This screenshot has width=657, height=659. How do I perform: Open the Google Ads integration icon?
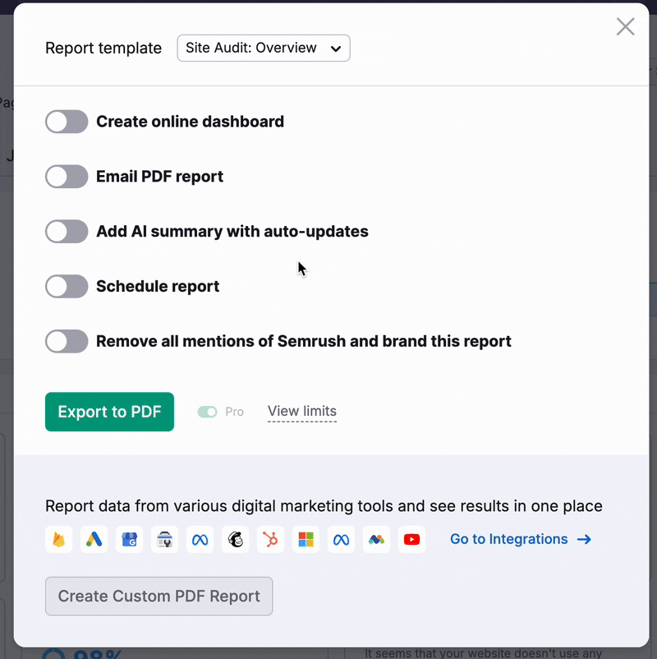click(94, 539)
